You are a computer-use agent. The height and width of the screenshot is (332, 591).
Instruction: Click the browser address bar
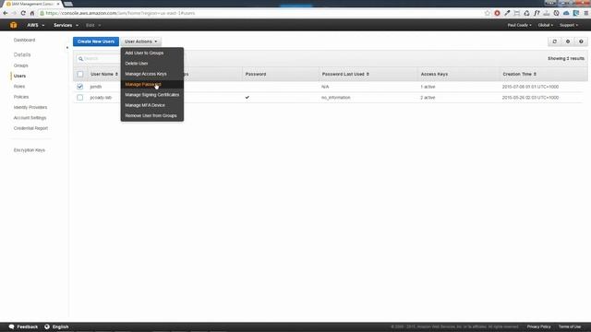coord(260,13)
